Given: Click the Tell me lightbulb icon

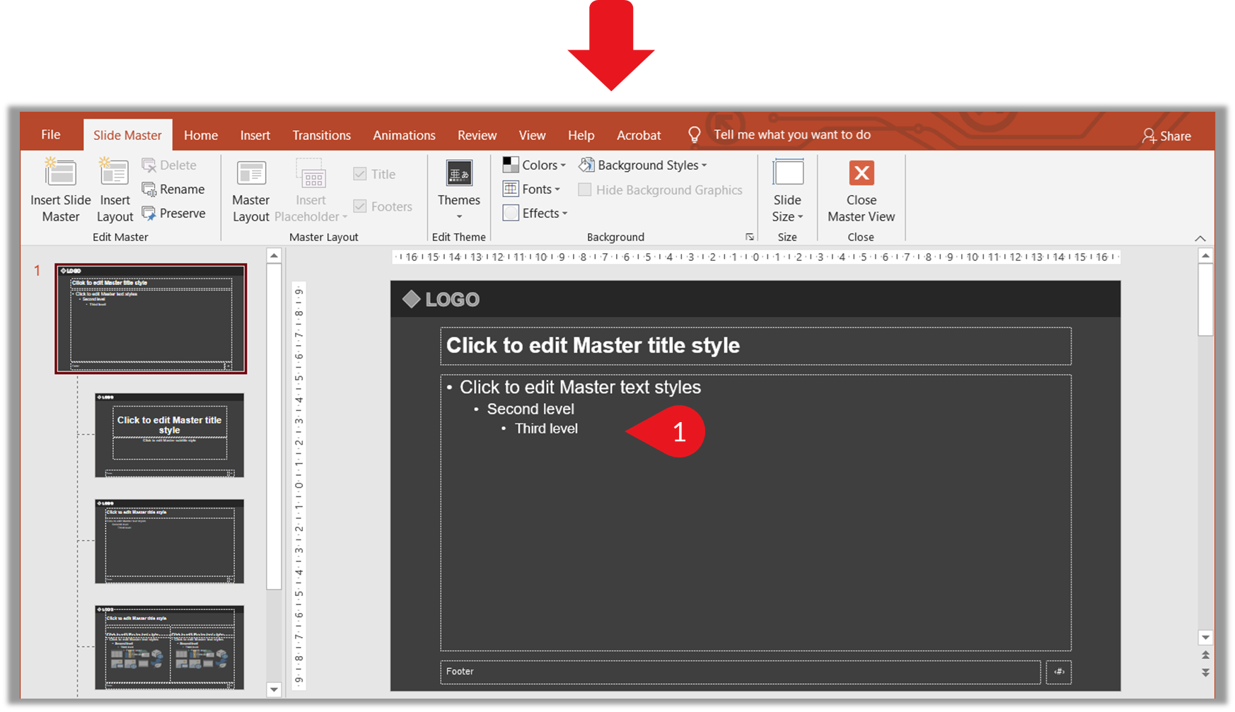Looking at the screenshot, I should point(694,135).
